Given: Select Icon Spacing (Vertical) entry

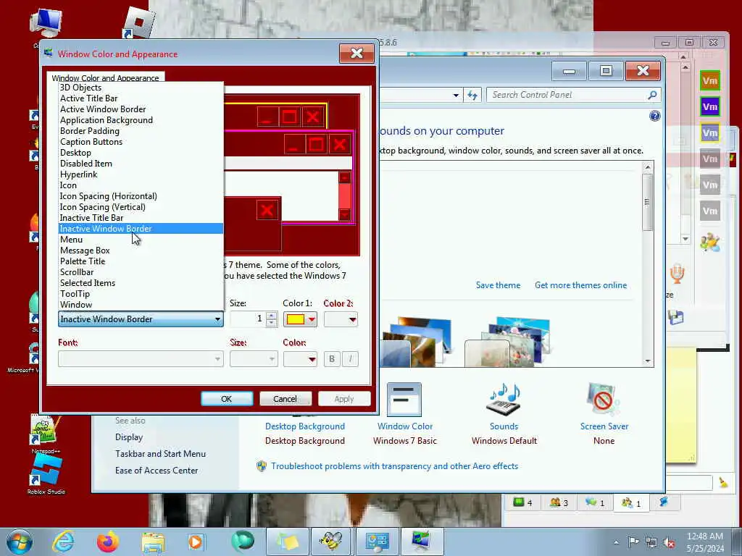Looking at the screenshot, I should (141, 207).
